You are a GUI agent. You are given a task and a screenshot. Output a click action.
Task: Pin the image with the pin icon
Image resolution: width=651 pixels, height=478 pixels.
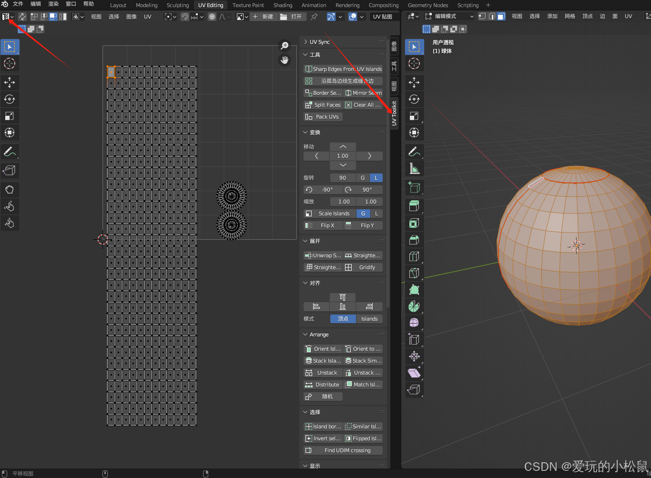coord(314,17)
